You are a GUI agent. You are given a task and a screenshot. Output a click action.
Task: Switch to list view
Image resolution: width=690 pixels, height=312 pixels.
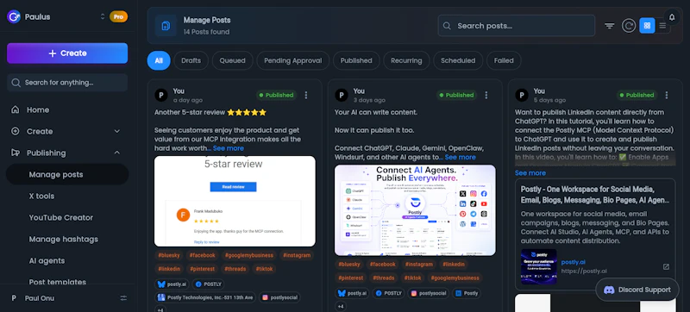(662, 26)
